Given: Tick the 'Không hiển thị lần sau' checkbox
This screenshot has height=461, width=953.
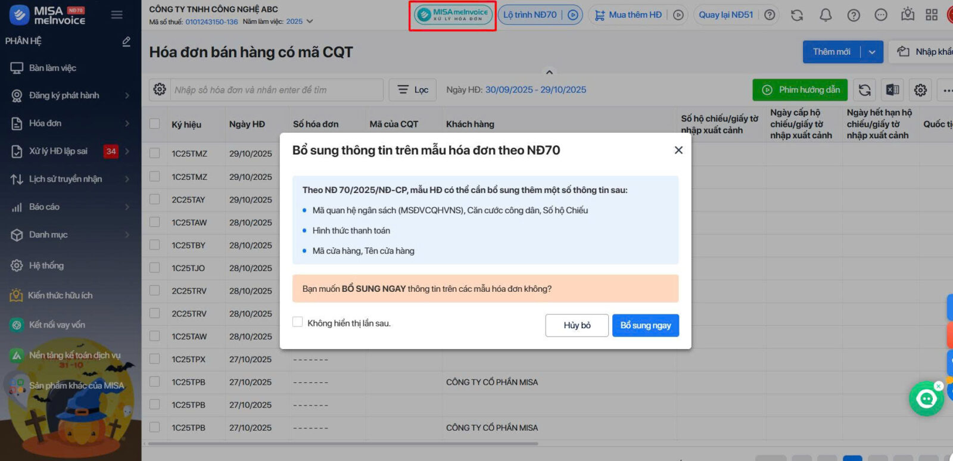Looking at the screenshot, I should click(298, 322).
